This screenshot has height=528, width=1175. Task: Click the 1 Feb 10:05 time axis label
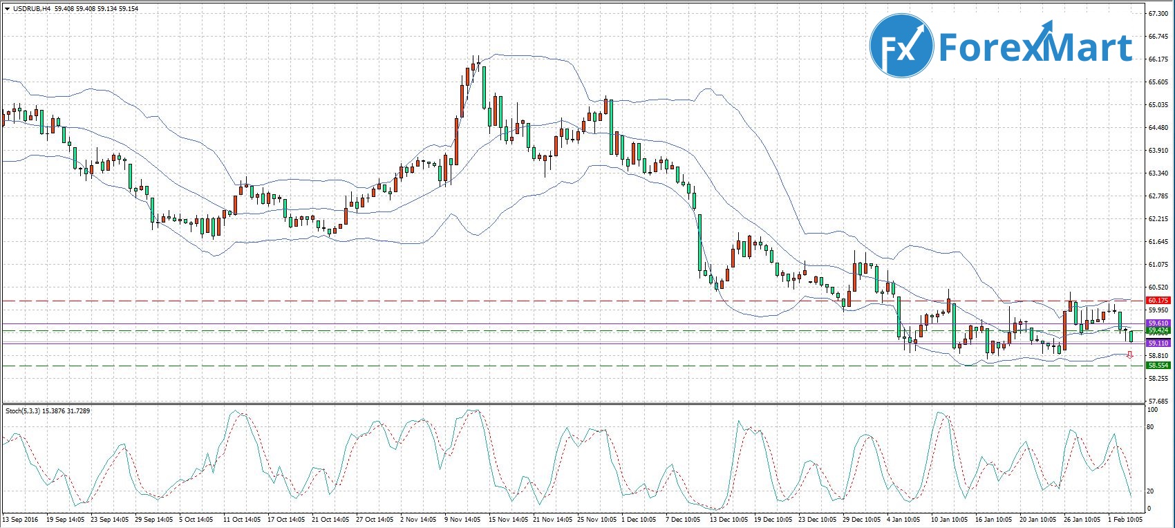pos(1125,519)
